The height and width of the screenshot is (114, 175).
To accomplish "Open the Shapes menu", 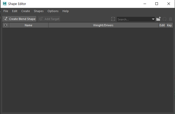I will coord(39,11).
